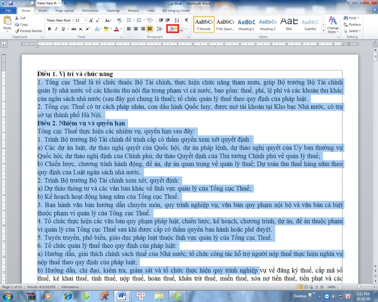378x302 pixels.
Task: Increase the paragraph indent
Action: point(168,21)
